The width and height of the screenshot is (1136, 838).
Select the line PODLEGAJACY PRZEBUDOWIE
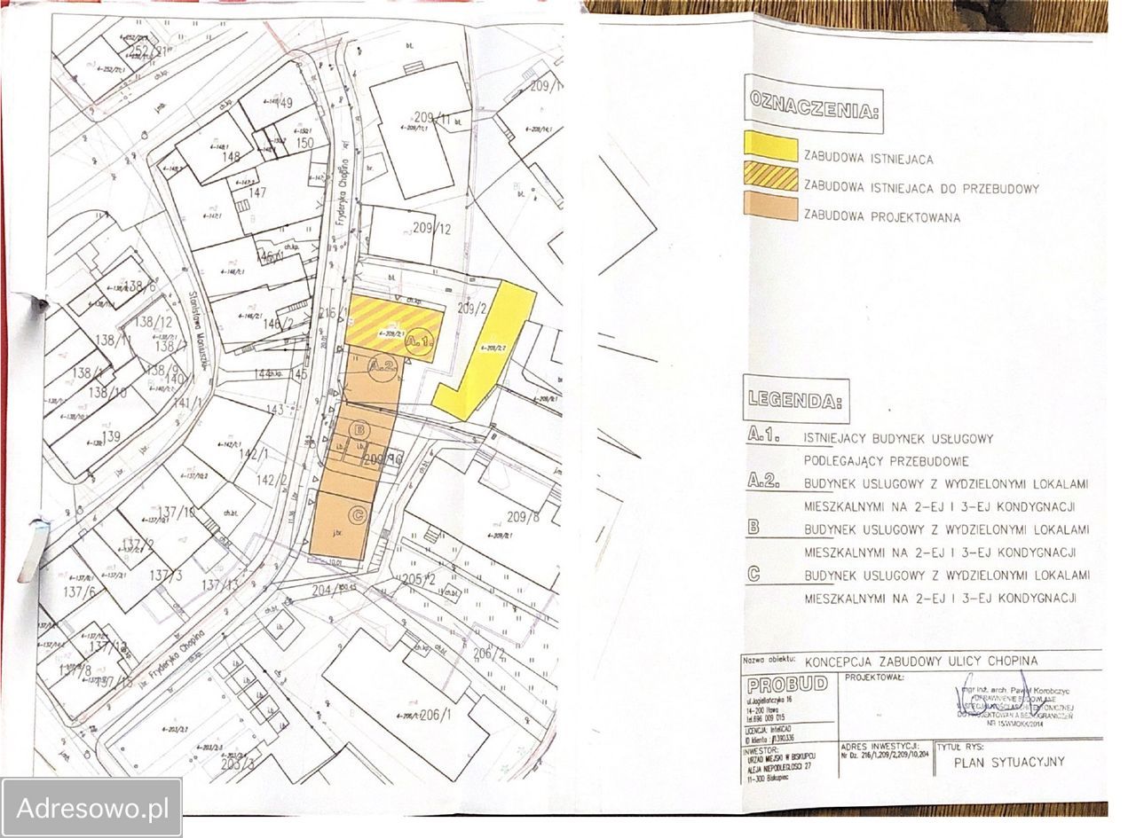click(x=886, y=461)
